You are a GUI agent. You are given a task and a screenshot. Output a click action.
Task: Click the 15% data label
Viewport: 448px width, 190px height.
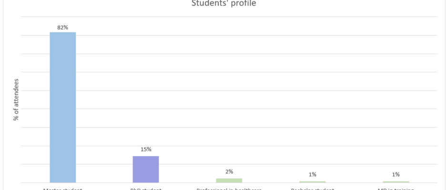point(146,150)
